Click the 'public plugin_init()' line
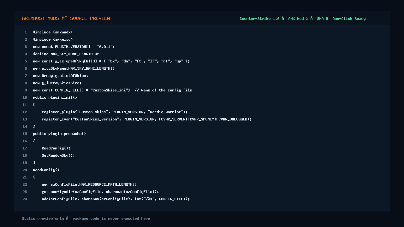The height and width of the screenshot is (227, 404). click(55, 97)
